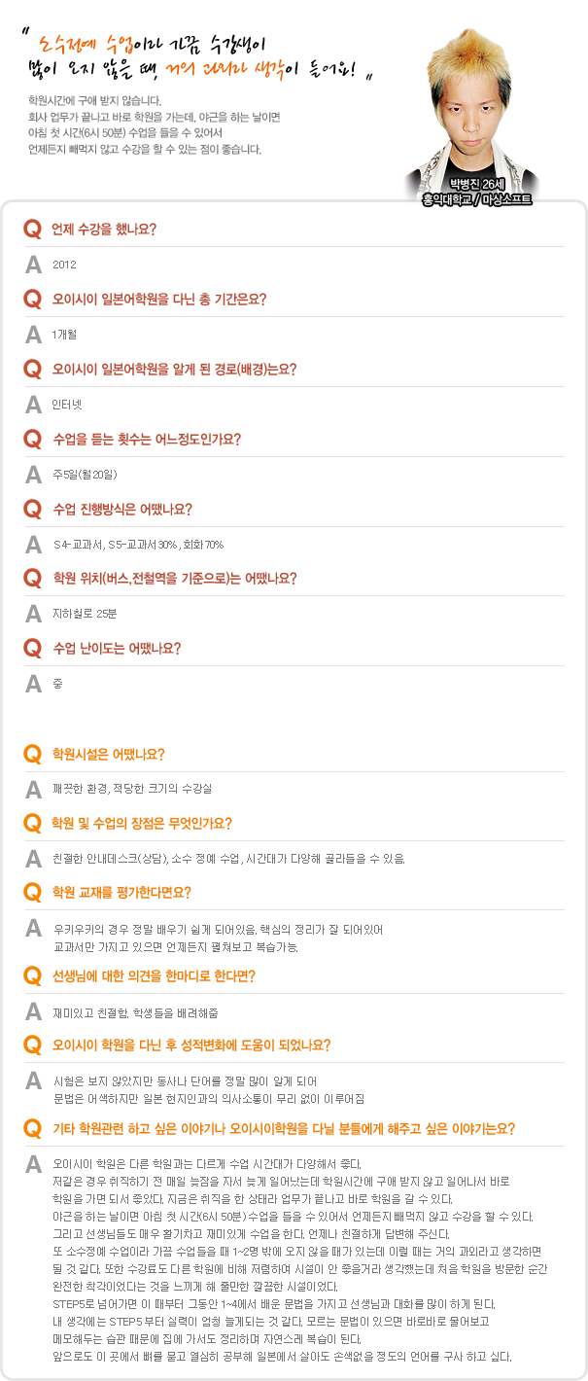Click the answer text 주5일(월 20일)

coord(86,474)
